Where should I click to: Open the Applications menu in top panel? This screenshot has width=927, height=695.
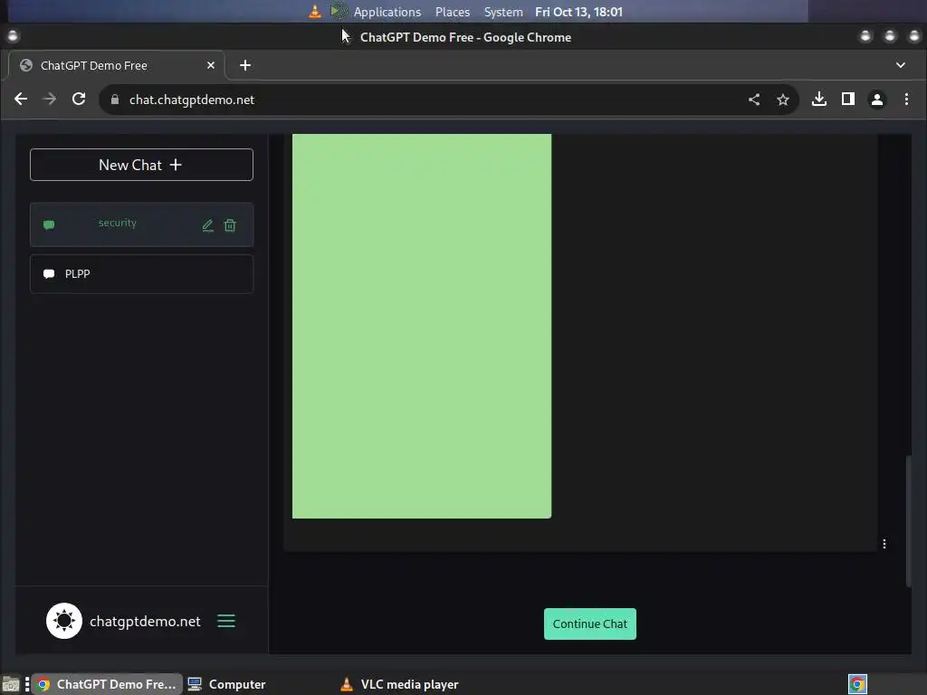tap(387, 12)
